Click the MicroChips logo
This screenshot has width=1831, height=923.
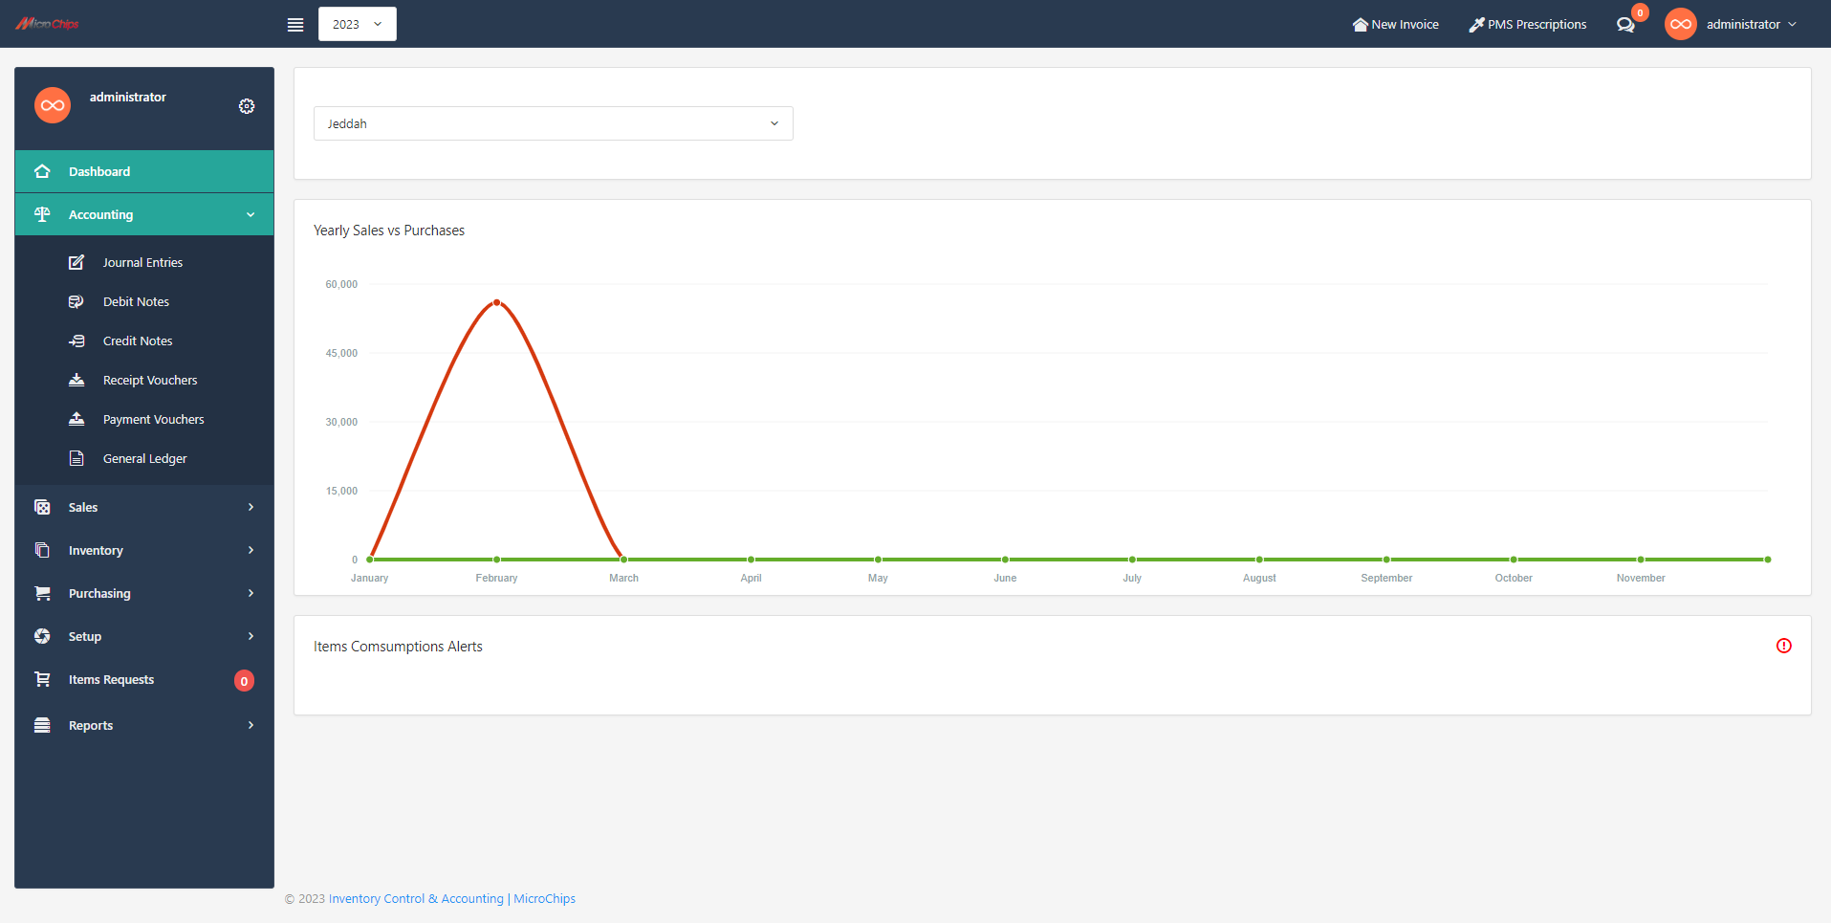pos(48,24)
